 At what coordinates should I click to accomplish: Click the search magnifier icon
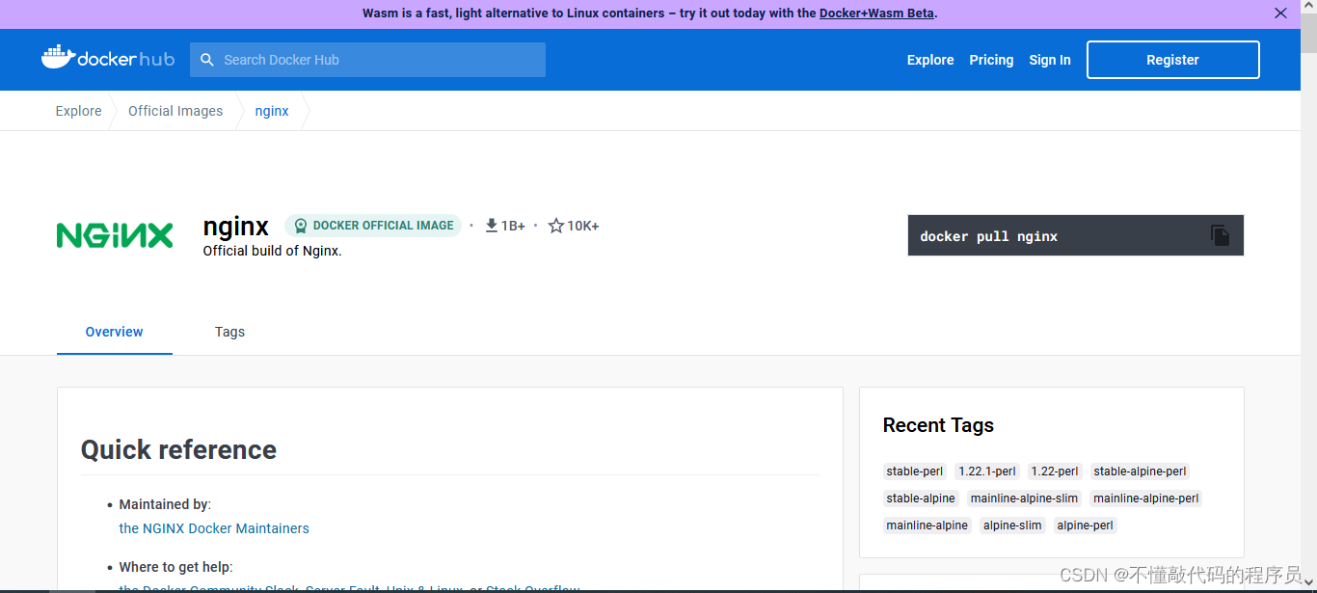206,59
